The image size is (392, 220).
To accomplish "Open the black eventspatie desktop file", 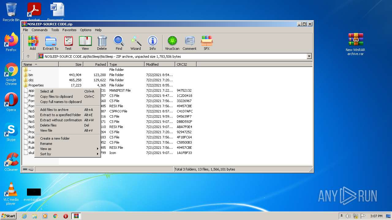I will (x=34, y=195).
